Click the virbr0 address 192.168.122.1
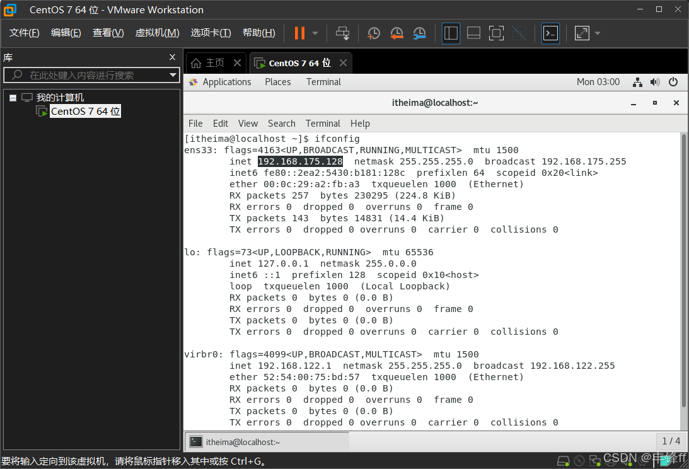Image resolution: width=689 pixels, height=469 pixels. pyautogui.click(x=294, y=366)
